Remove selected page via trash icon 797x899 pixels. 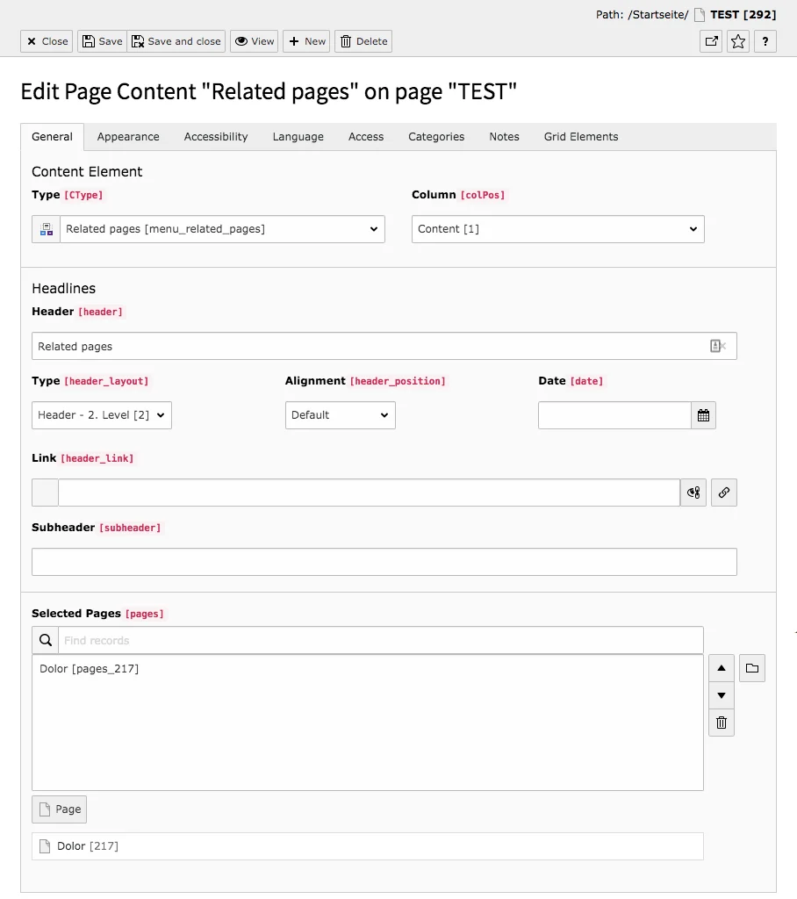[x=721, y=723]
